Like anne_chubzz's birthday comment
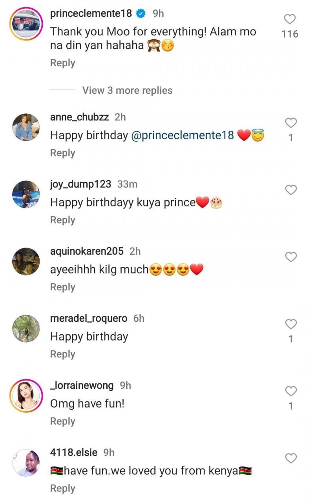This screenshot has width=314, height=503. 290,123
